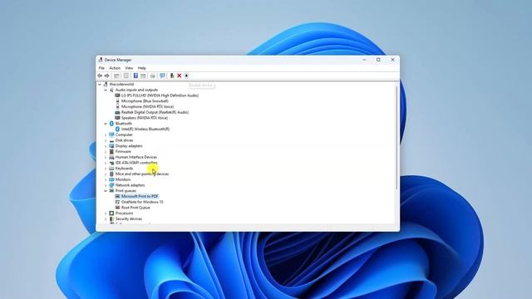Select Microphone (Blue Snowball)
532x299 pixels.
click(145, 101)
